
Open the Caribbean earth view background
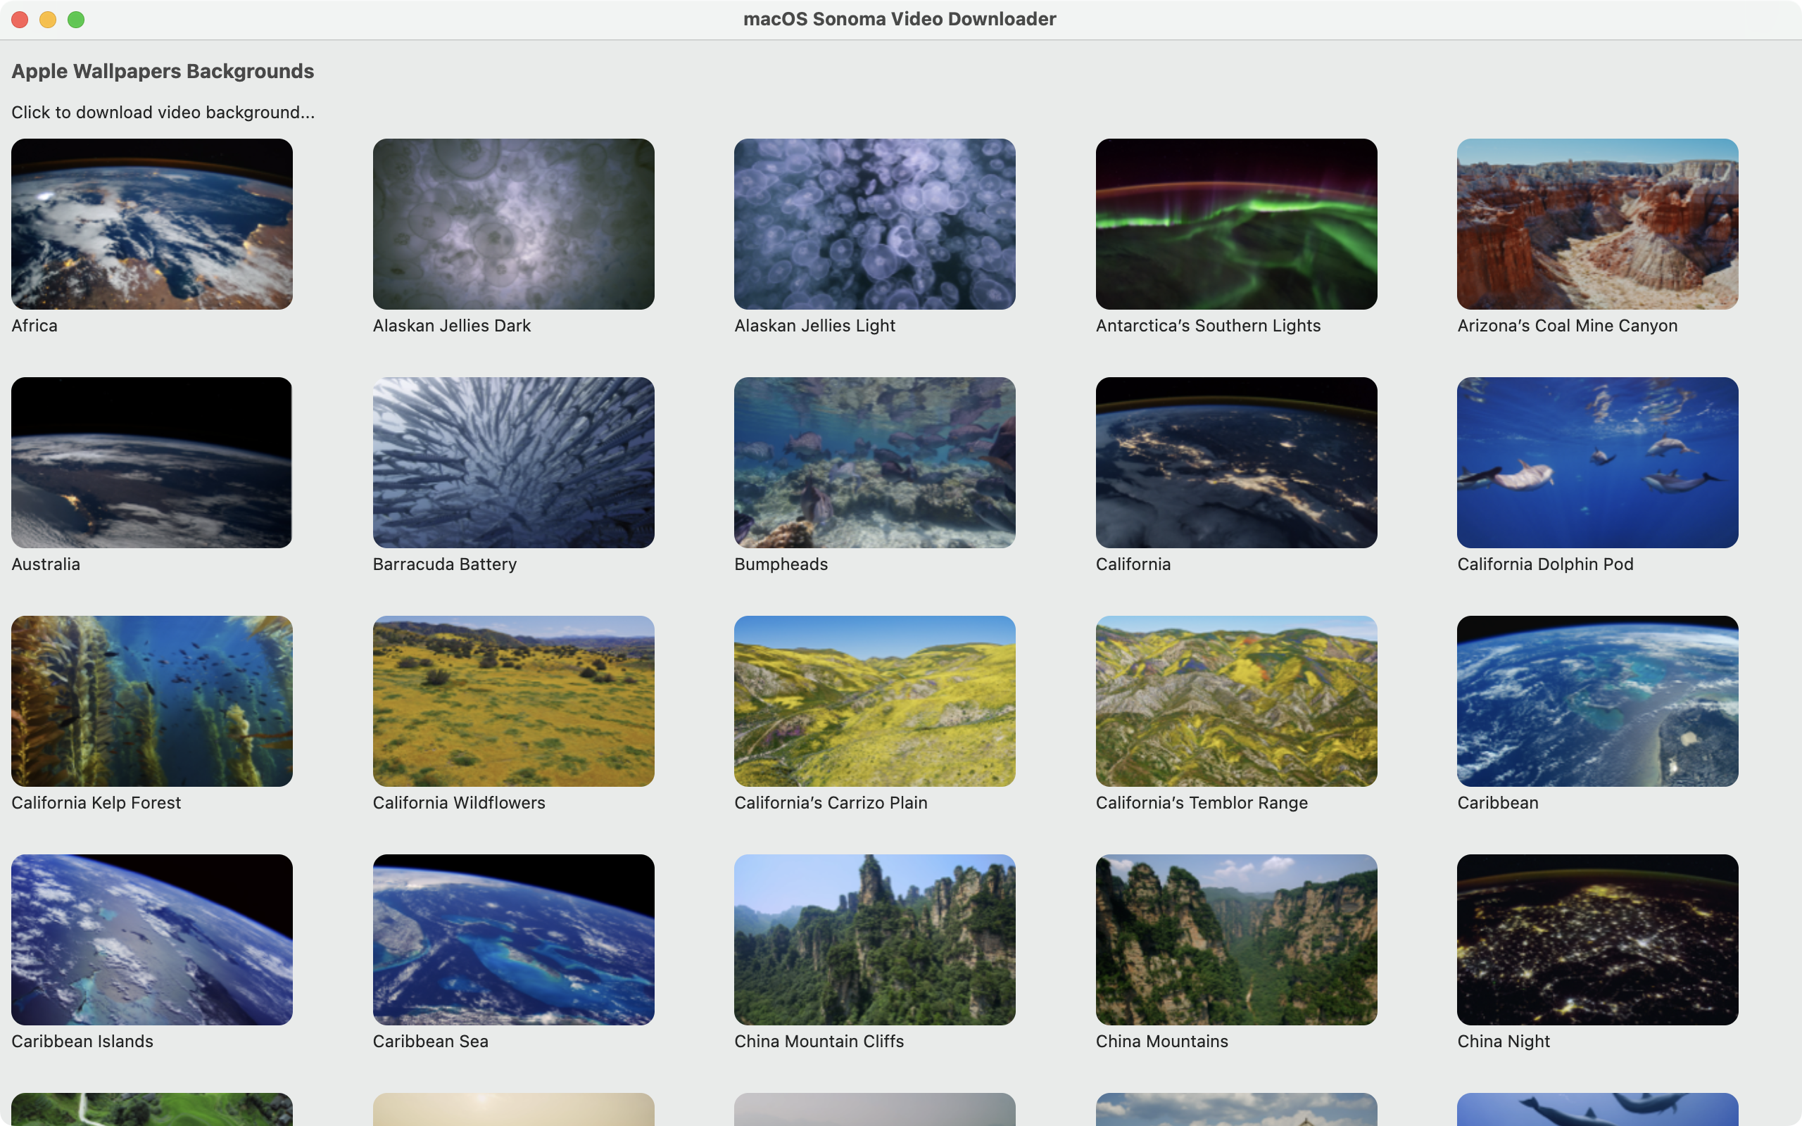coord(1597,701)
